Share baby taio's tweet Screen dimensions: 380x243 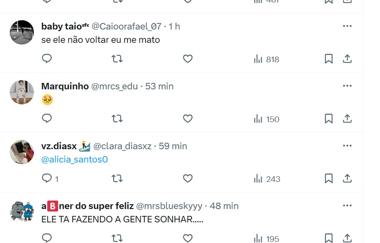tap(347, 59)
